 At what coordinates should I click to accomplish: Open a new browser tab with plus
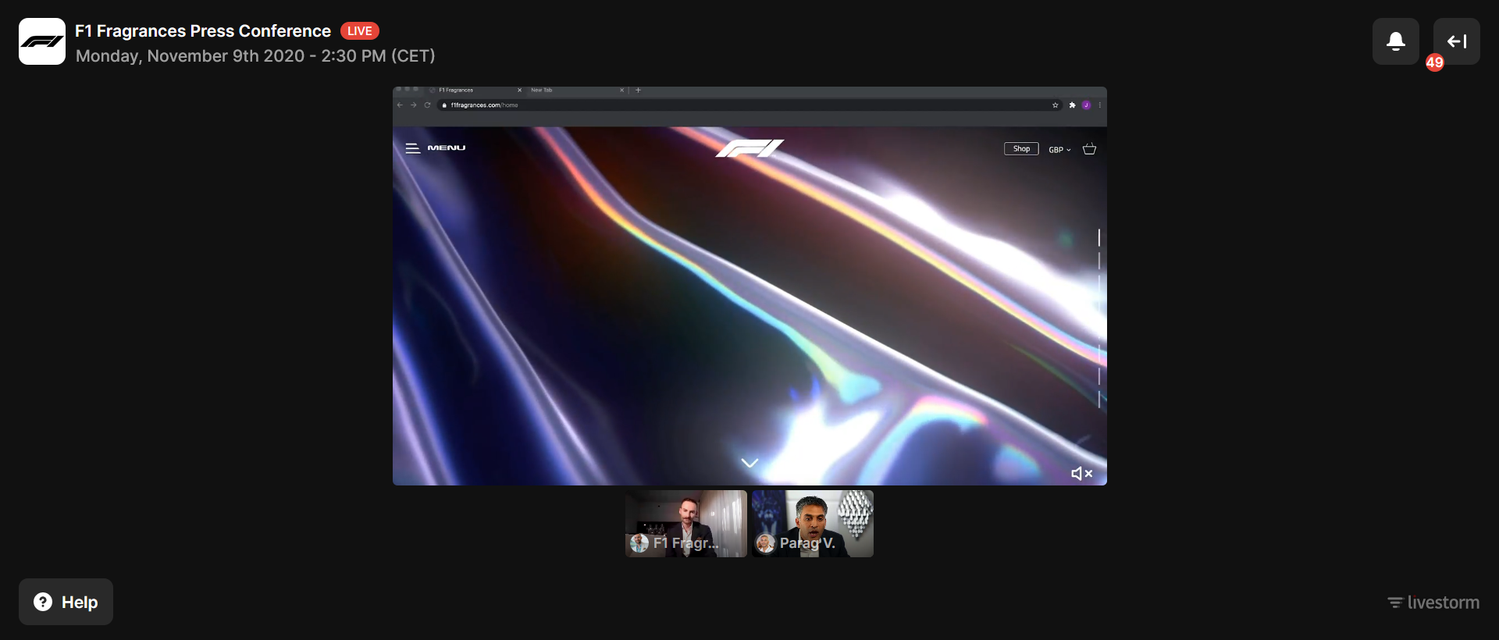click(x=638, y=91)
